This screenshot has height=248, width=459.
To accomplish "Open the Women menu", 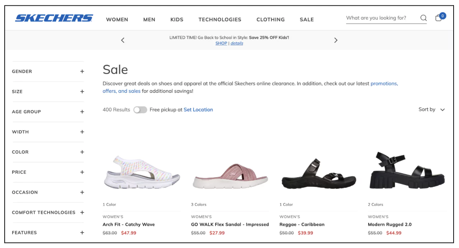I will (117, 19).
